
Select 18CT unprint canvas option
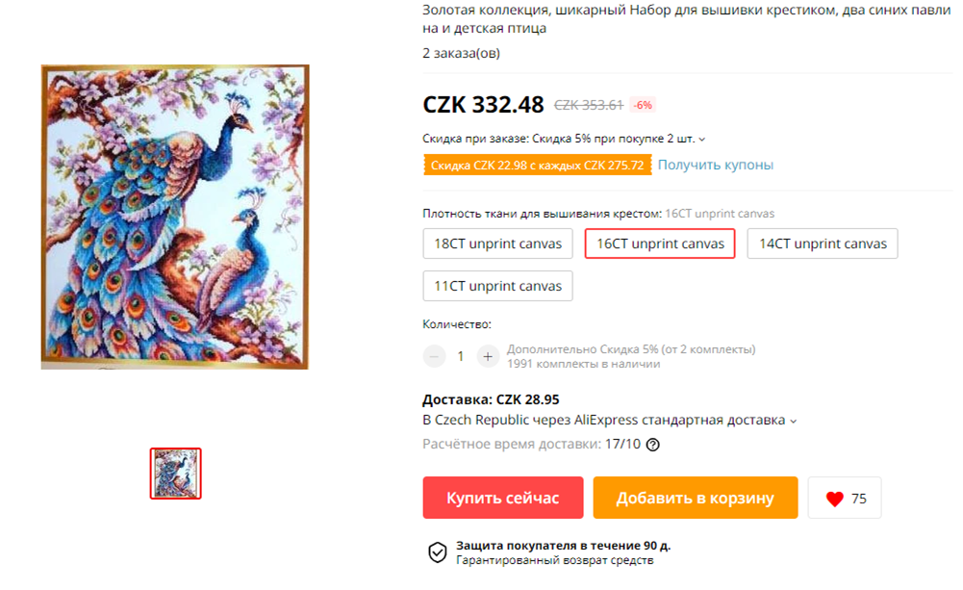pyautogui.click(x=498, y=244)
